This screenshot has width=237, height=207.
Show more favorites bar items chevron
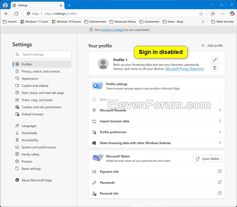pos(203,22)
